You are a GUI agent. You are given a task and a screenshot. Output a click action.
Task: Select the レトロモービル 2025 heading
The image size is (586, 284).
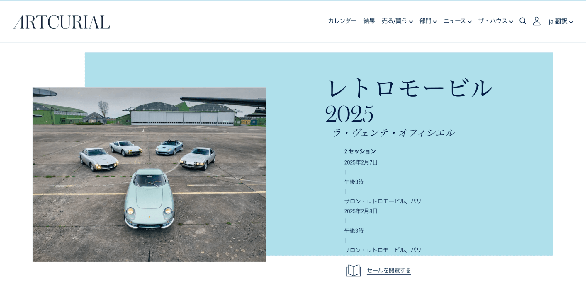410,100
